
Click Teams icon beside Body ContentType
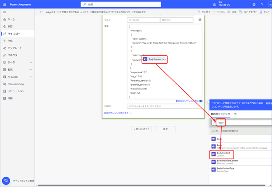pyautogui.click(x=214, y=169)
